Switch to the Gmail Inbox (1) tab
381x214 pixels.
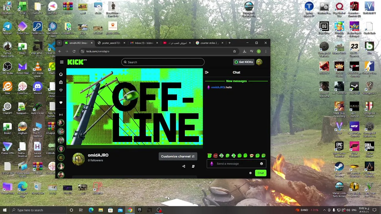pyautogui.click(x=144, y=43)
